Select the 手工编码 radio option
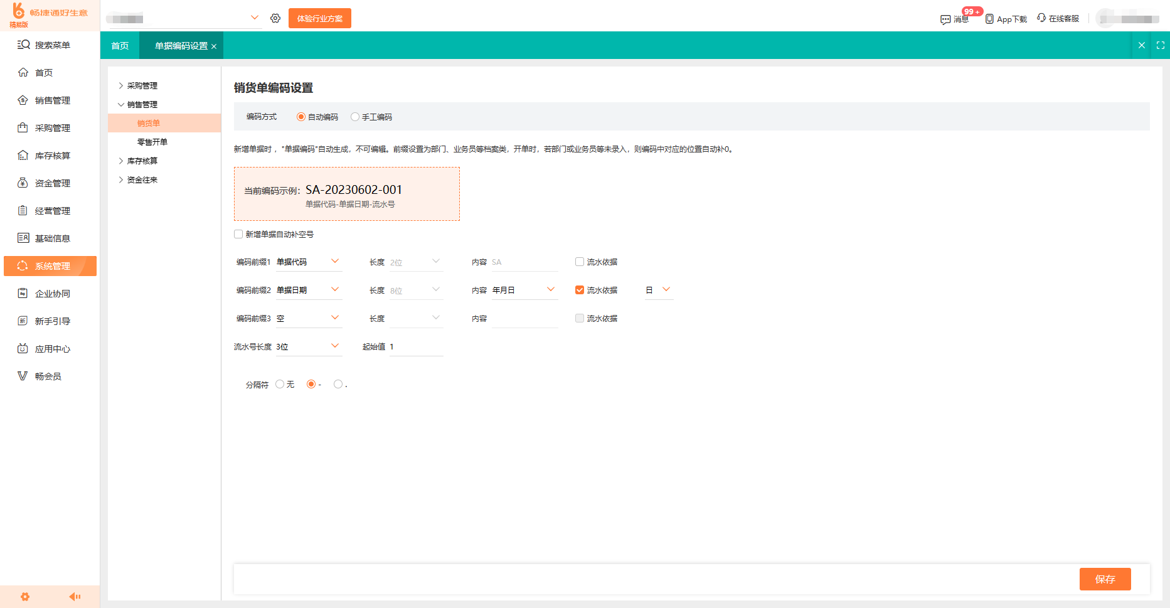This screenshot has height=608, width=1170. 356,116
